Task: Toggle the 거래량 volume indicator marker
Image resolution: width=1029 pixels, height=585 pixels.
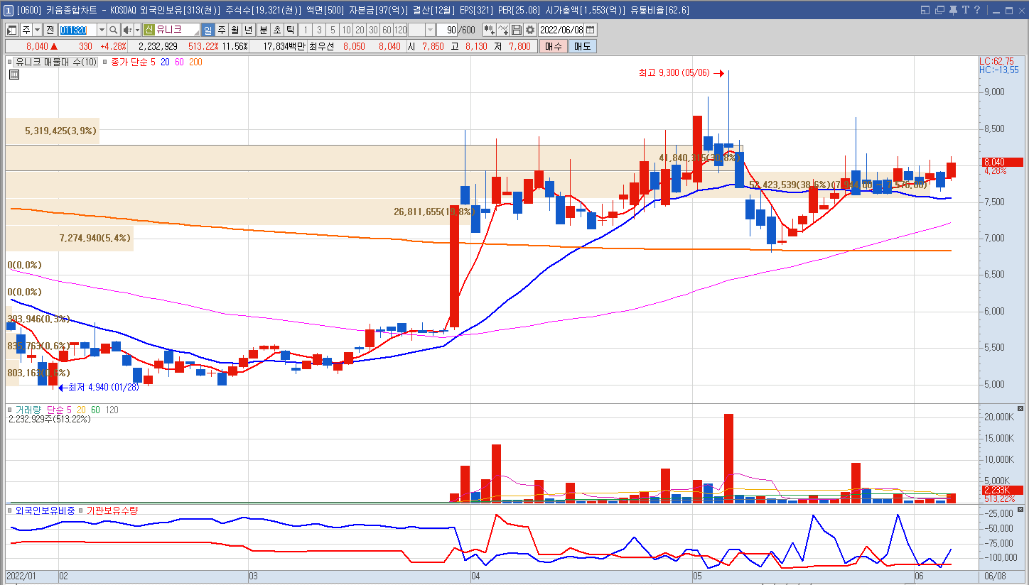Action: [x=10, y=410]
